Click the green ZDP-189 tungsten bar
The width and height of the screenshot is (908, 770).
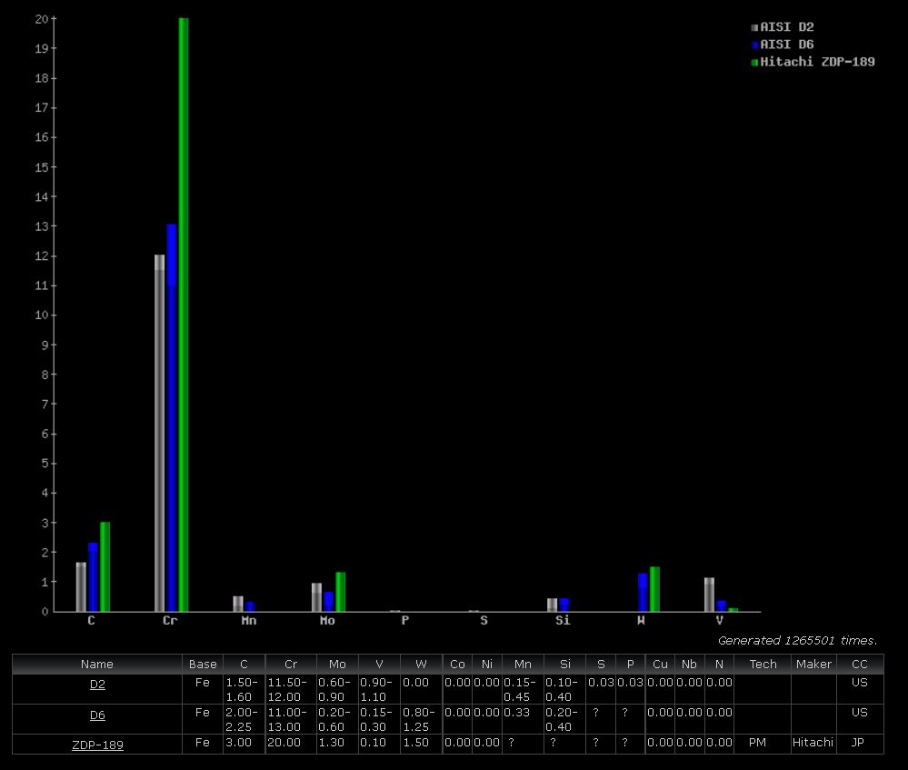(654, 589)
